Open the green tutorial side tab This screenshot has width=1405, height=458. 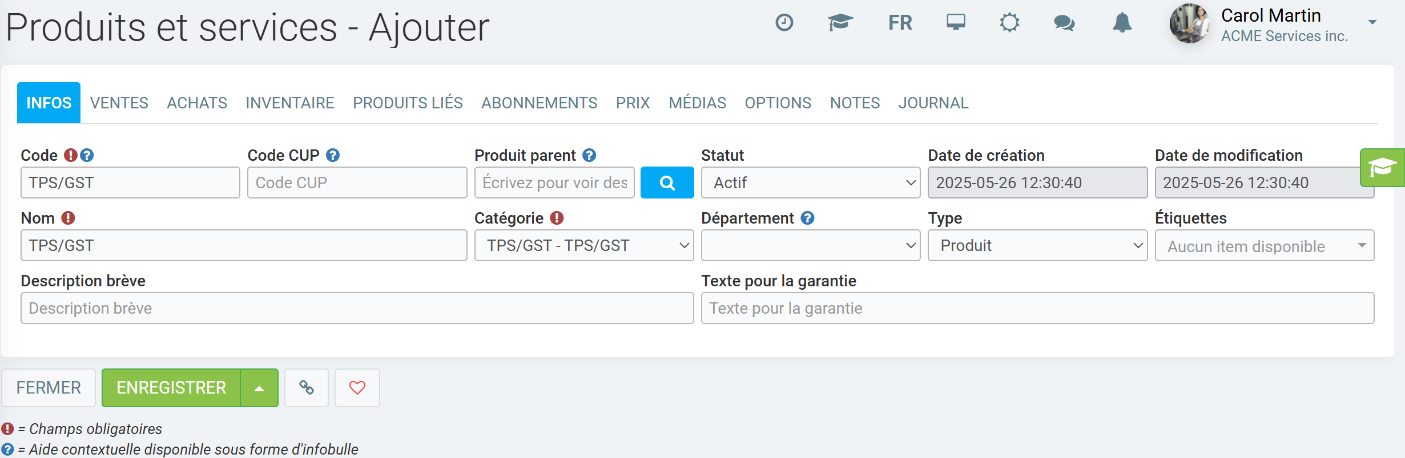pyautogui.click(x=1382, y=168)
